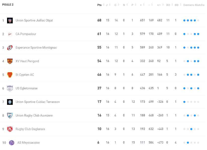Click the Rugby Club Daglanais crest
Screen dimensions: 207x150
point(10,129)
